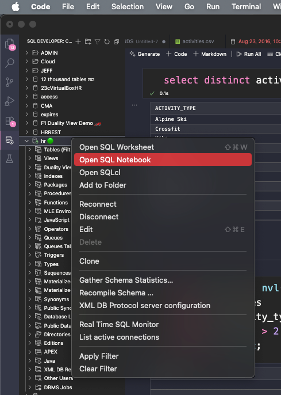This screenshot has width=281, height=395.
Task: Add a new connection with plus icon
Action: point(78,41)
